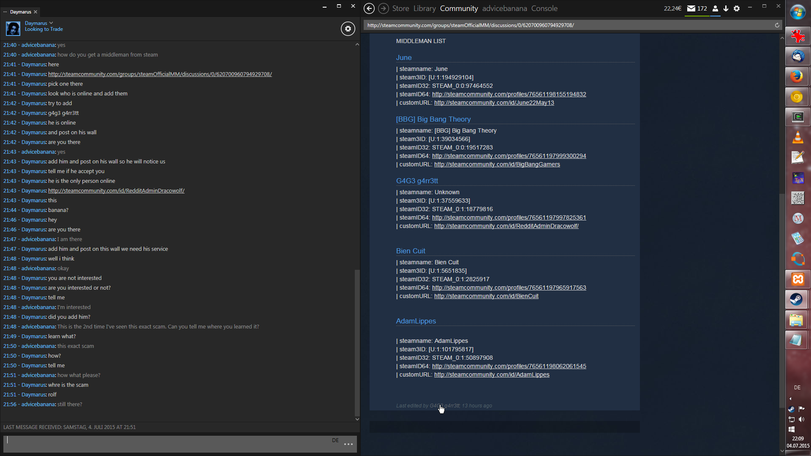Viewport: 811px width, 456px height.
Task: Click RedditAdminDracowolf link in chat
Action: [116, 191]
